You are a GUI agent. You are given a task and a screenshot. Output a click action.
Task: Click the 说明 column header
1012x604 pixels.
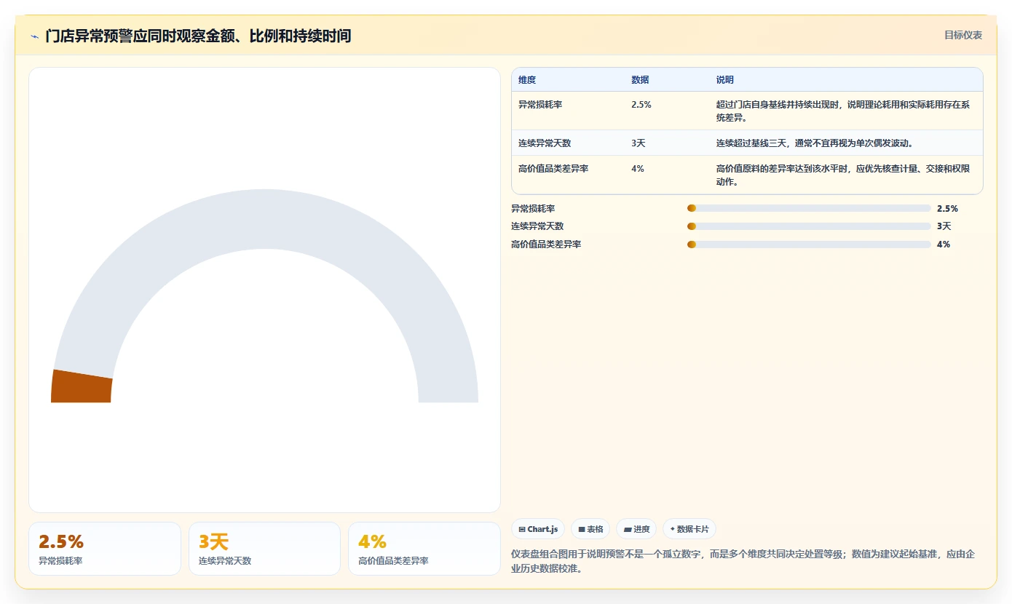(725, 80)
